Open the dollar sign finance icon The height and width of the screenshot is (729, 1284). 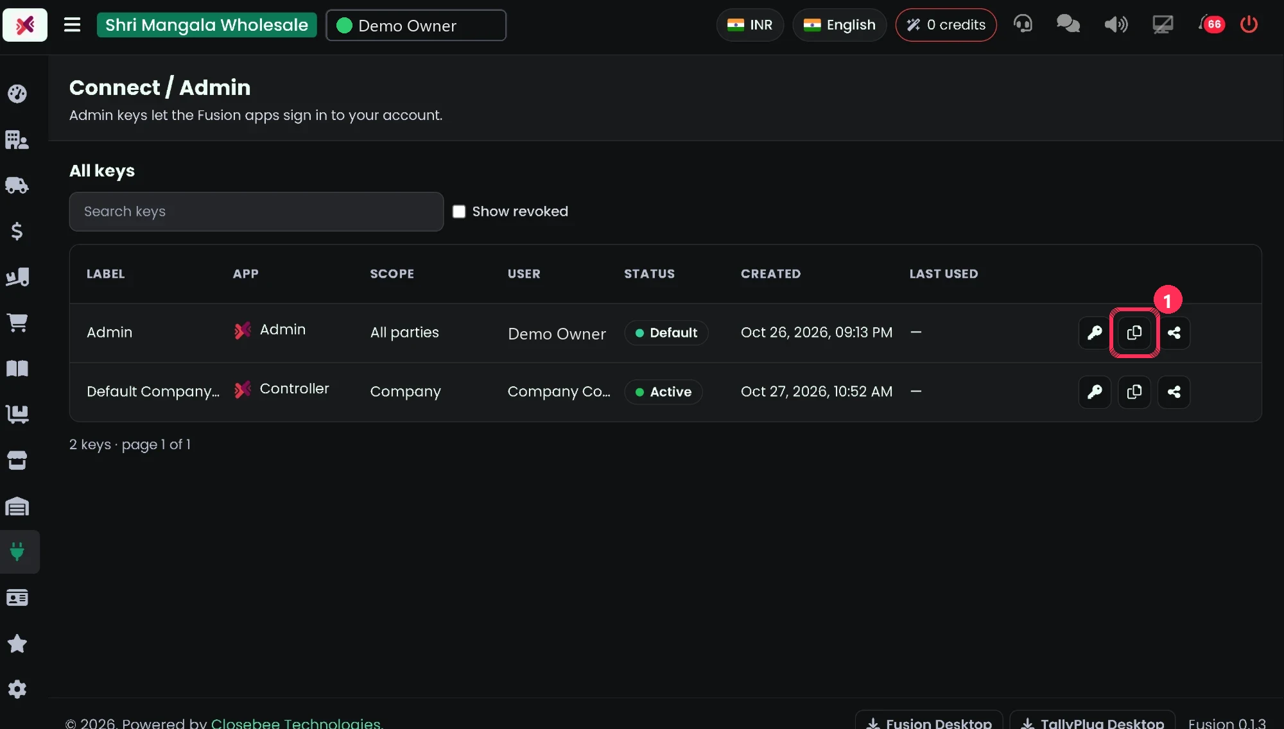click(17, 231)
